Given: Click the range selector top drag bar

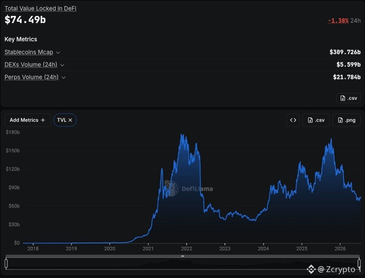Looking at the screenshot, I should click(182, 256).
